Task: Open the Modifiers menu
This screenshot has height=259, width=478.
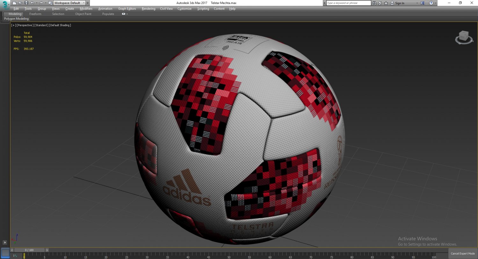Action: coord(86,9)
